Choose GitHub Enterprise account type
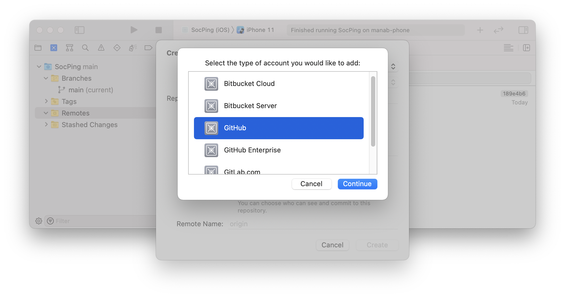Image resolution: width=565 pixels, height=299 pixels. [279, 150]
